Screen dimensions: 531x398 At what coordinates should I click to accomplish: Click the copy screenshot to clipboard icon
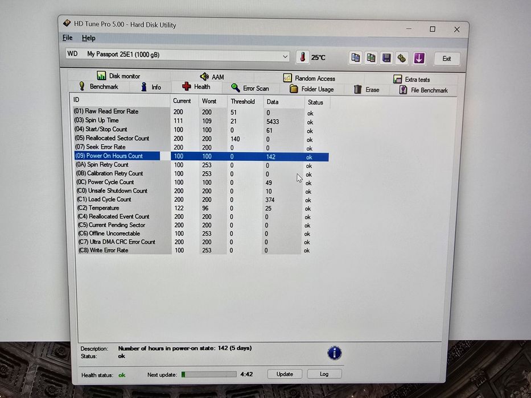[x=371, y=58]
